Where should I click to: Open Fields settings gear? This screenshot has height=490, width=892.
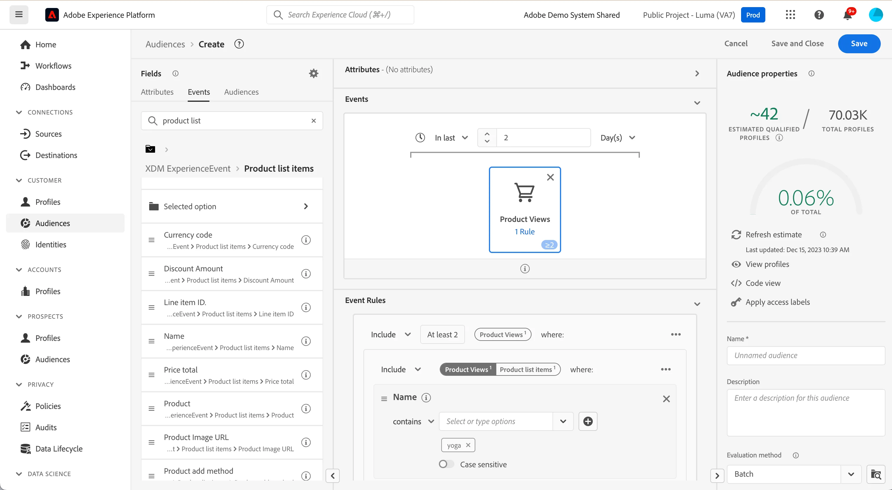[x=313, y=73]
